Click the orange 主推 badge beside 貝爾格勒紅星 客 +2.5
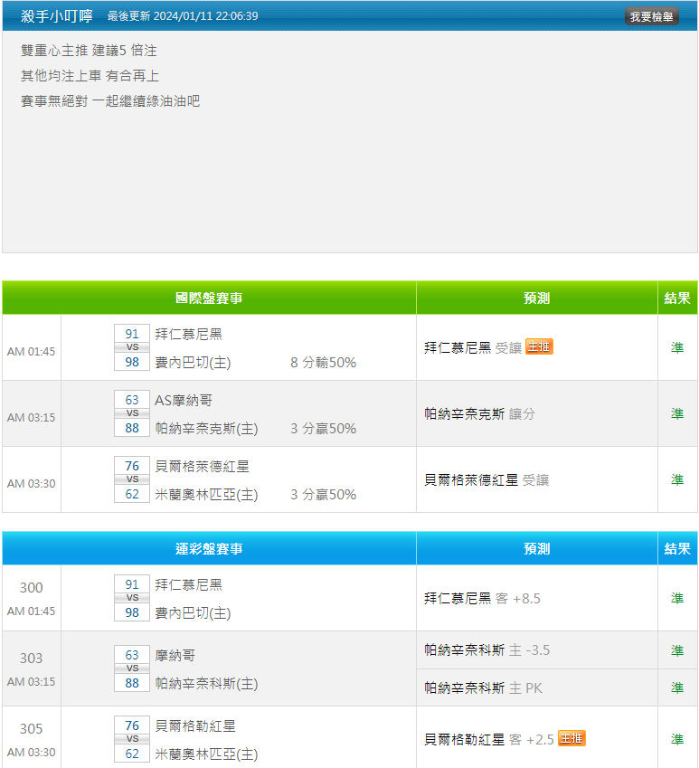This screenshot has height=768, width=699. 571,738
